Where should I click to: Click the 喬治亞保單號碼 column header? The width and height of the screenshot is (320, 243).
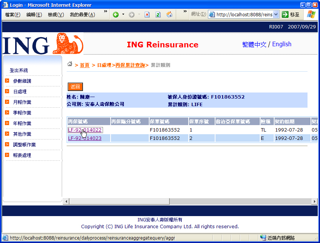pyautogui.click(x=237, y=121)
